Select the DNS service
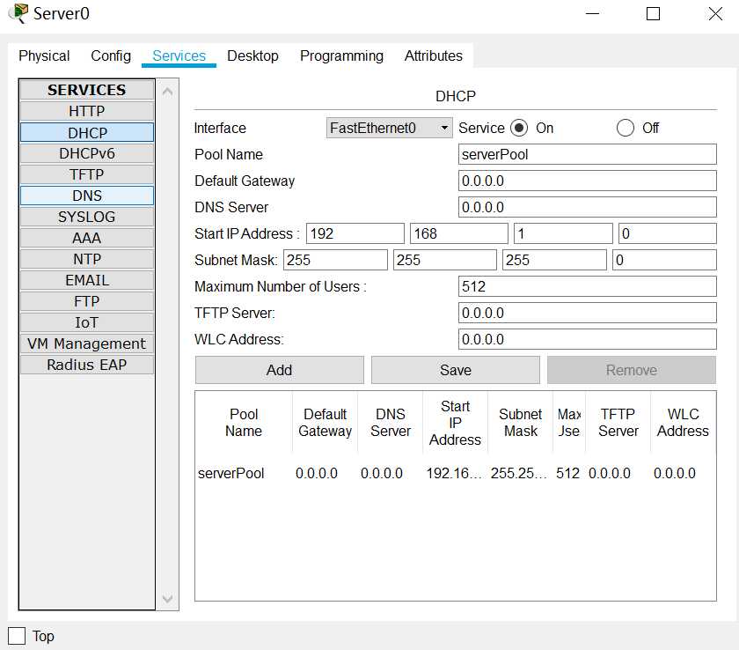 [87, 196]
